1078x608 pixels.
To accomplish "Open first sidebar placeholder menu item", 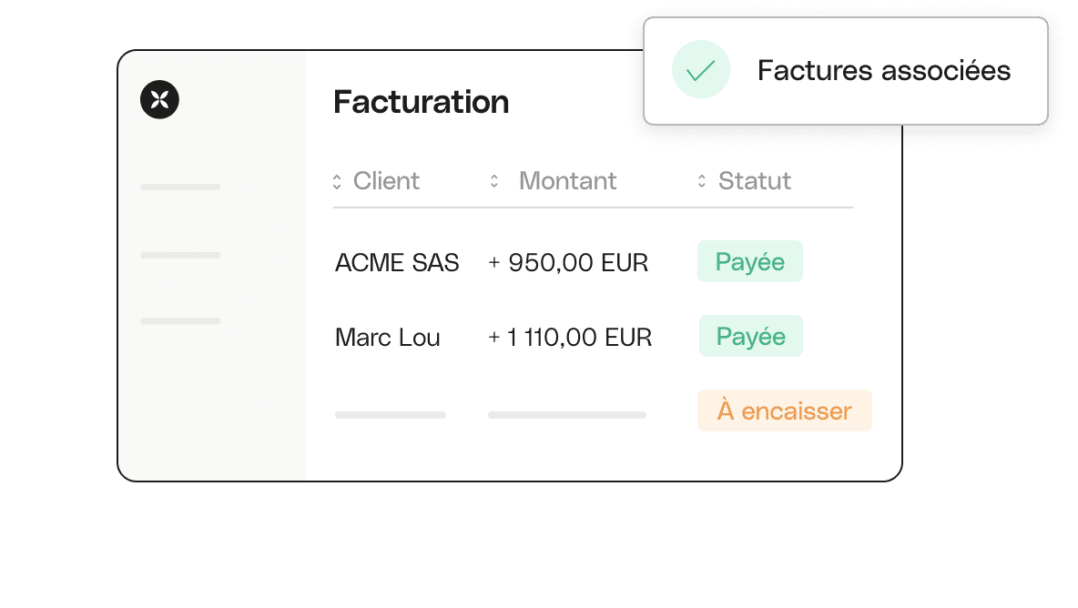I will point(180,187).
